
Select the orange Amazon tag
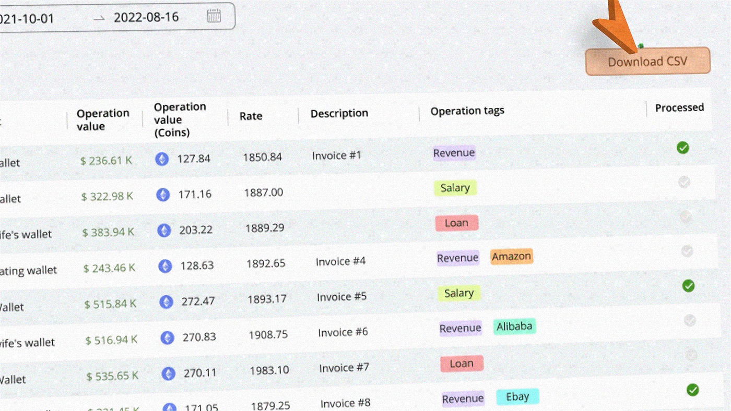[x=512, y=257]
